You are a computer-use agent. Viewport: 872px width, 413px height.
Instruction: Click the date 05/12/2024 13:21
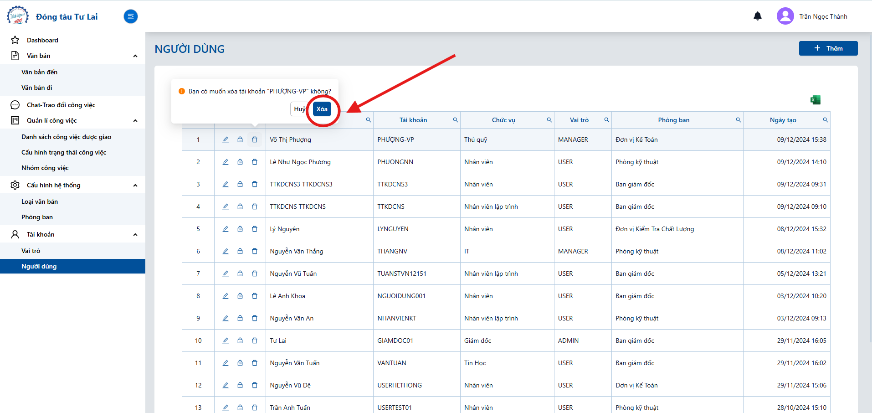click(x=801, y=274)
